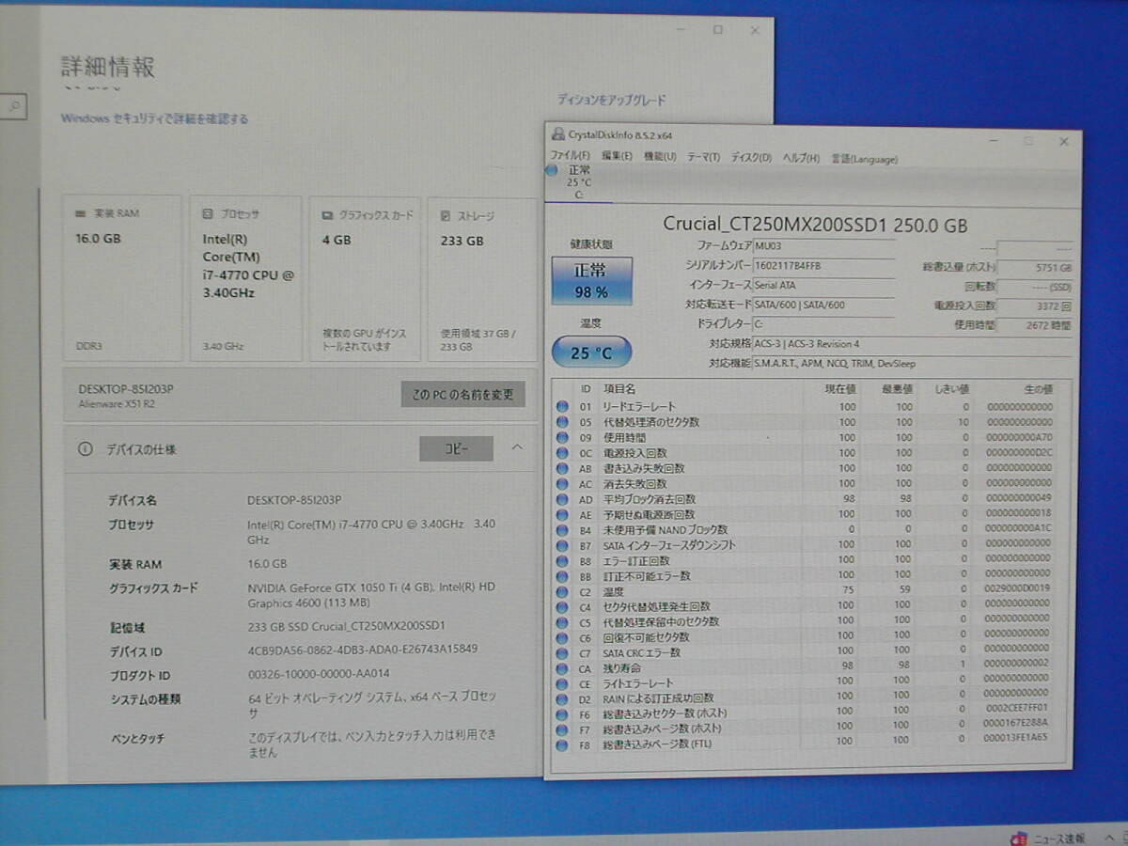Collapse the デバイスの仕様 section chevron

coord(517,447)
